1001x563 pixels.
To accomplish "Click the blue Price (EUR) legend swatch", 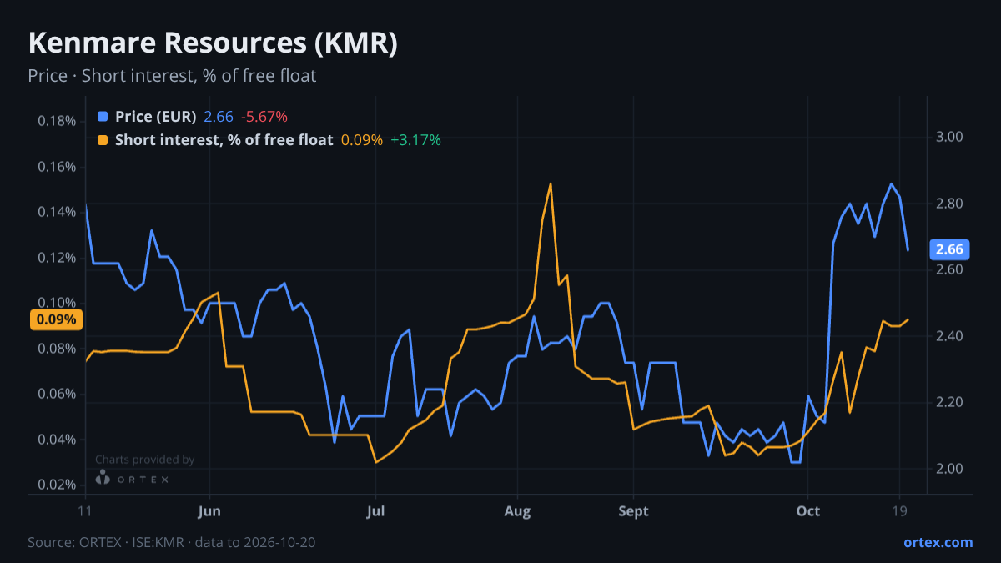I will click(x=103, y=117).
